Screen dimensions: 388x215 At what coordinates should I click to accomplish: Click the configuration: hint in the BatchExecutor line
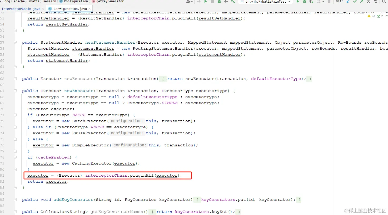tap(127, 121)
